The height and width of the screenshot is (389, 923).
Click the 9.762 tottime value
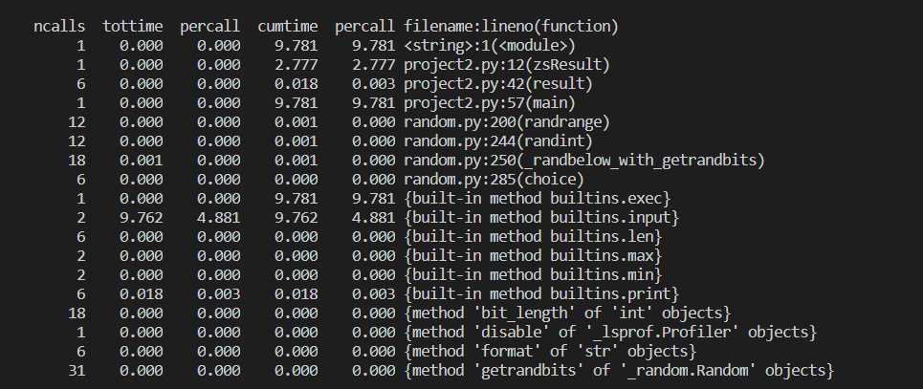[x=142, y=217]
